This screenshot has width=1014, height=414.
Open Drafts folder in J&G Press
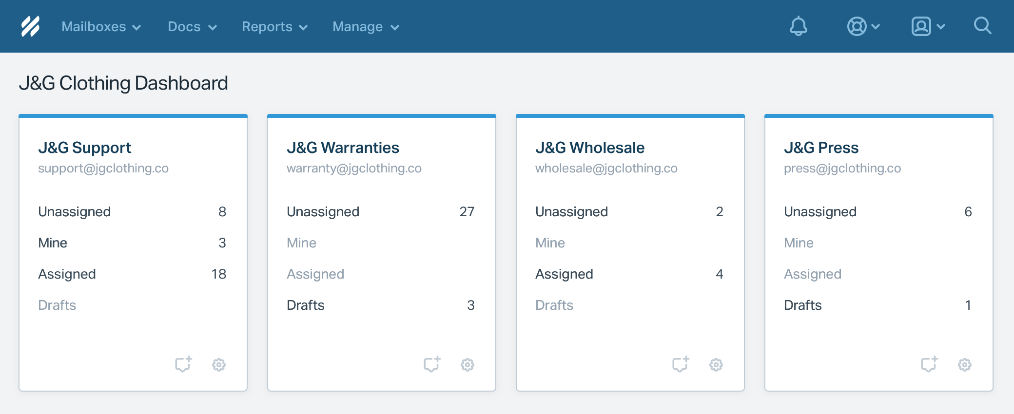click(803, 305)
